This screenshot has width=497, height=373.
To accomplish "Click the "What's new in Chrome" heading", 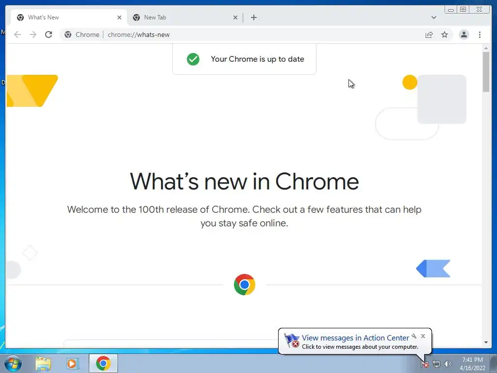I will click(245, 182).
